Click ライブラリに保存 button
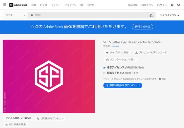 pyautogui.click(x=117, y=53)
